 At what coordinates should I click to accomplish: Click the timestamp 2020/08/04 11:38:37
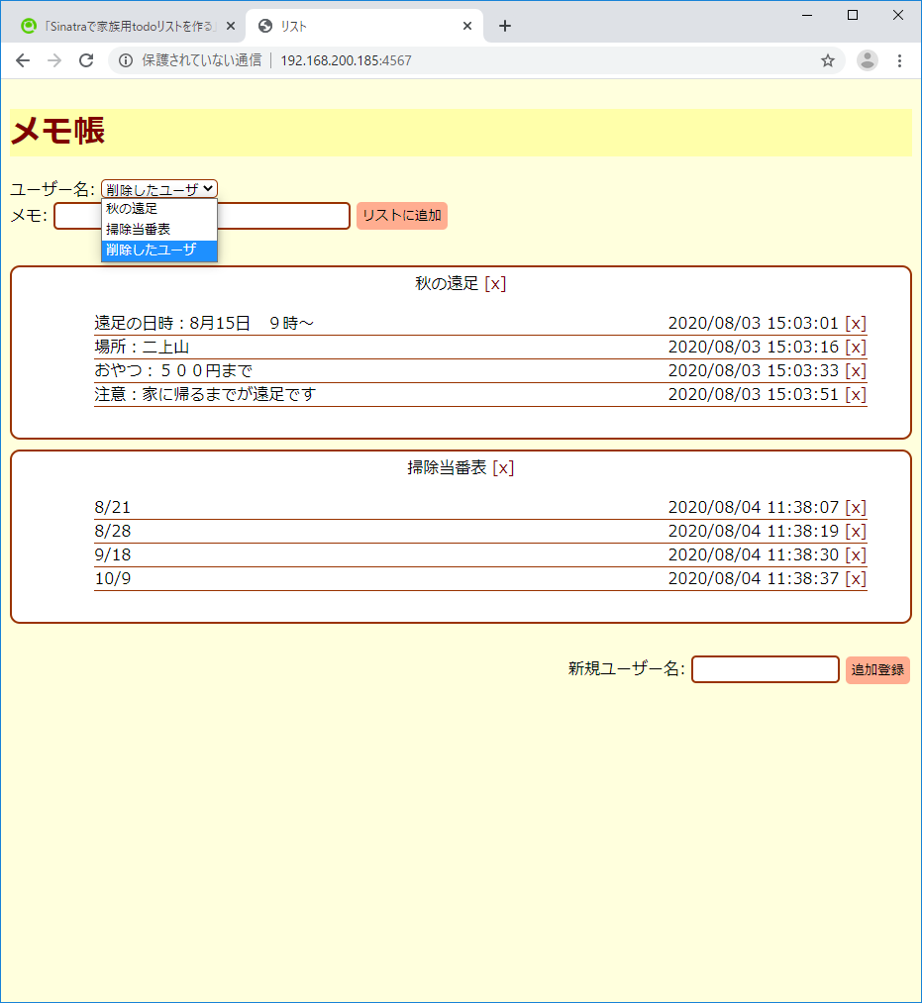coord(753,578)
